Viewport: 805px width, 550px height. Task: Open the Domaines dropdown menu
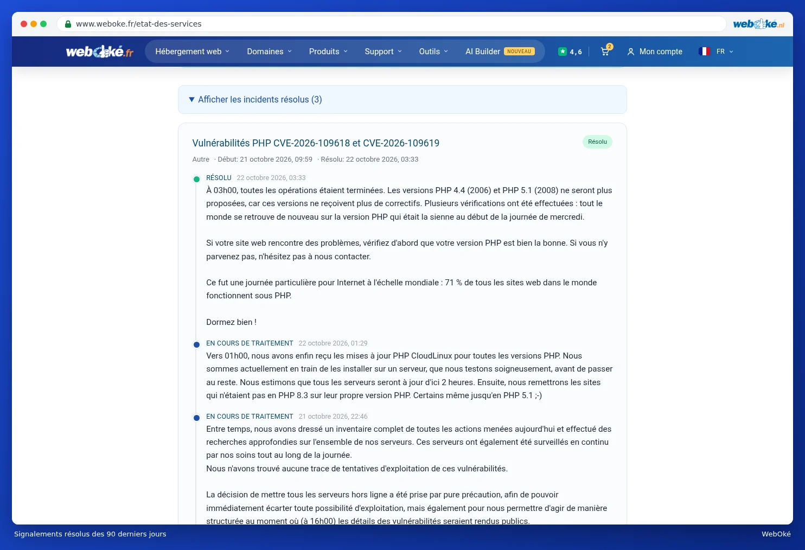pos(270,52)
